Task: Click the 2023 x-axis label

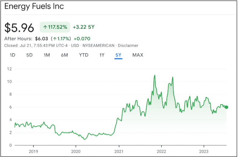Action: 204,151
